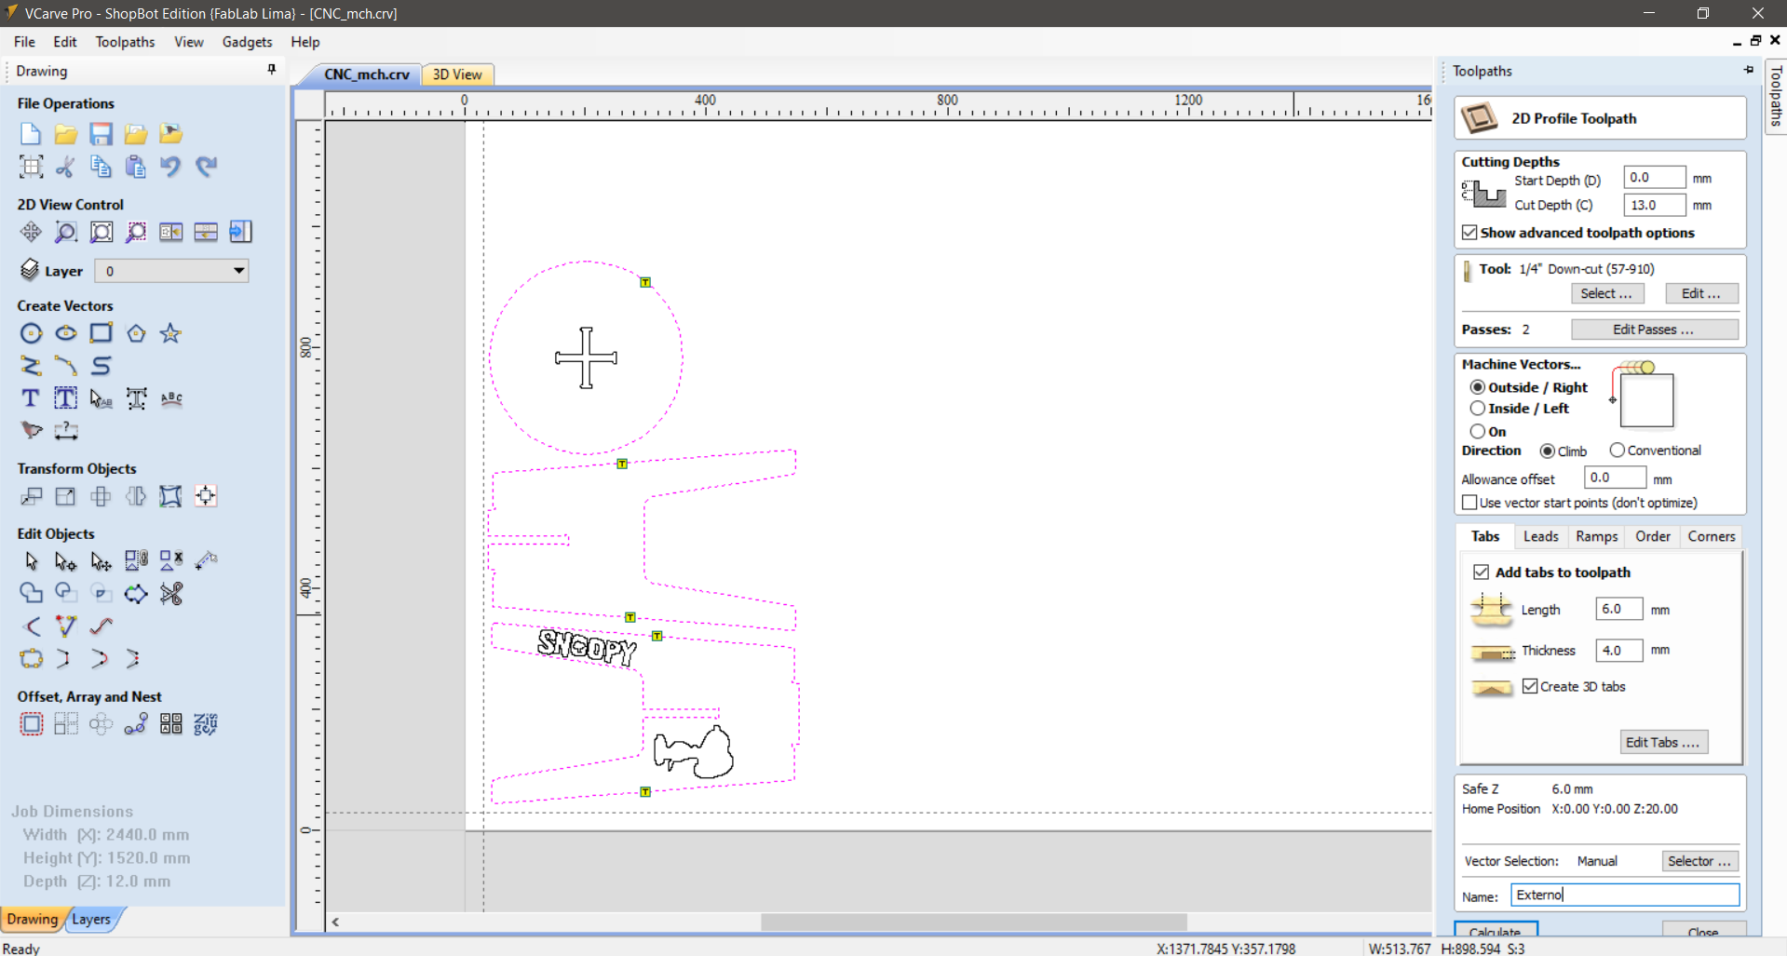Click the Fit curves to vectors icon
1787x956 pixels.
coord(101,626)
